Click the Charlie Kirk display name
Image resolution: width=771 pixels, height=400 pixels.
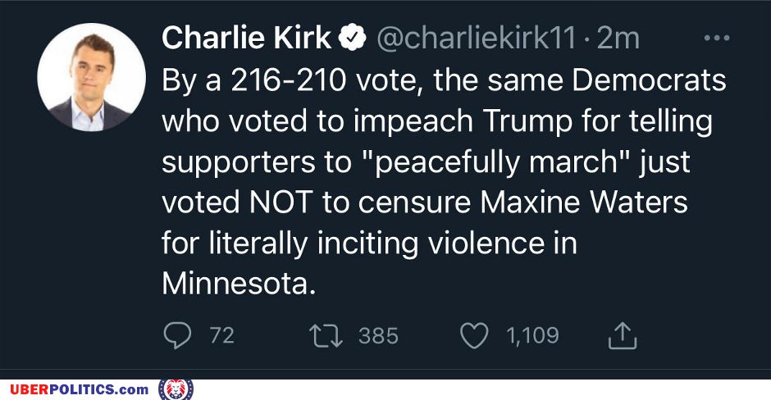click(x=247, y=38)
